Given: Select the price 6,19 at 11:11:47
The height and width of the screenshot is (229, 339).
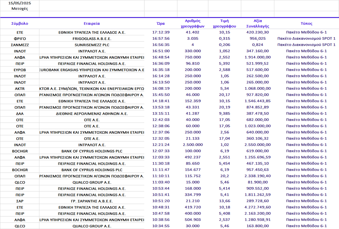Looking at the screenshot, I should [225, 170].
